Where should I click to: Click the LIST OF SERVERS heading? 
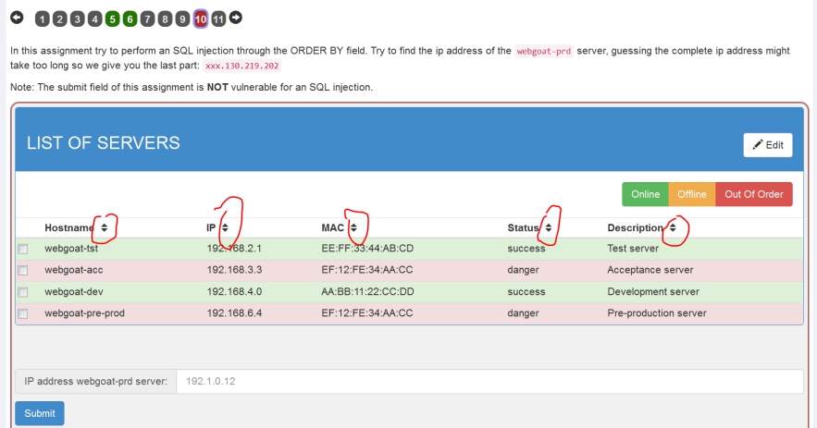pyautogui.click(x=104, y=142)
